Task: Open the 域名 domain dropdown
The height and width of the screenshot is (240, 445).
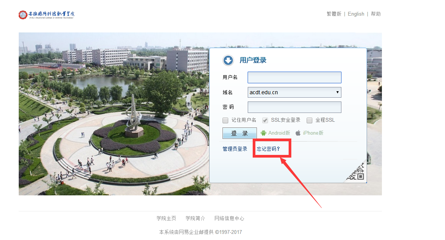Action: point(294,92)
